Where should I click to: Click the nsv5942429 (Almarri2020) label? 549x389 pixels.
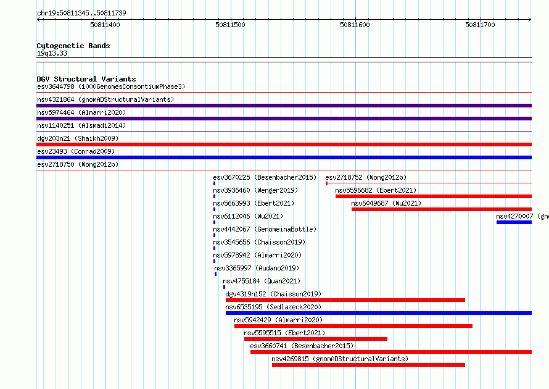point(278,320)
